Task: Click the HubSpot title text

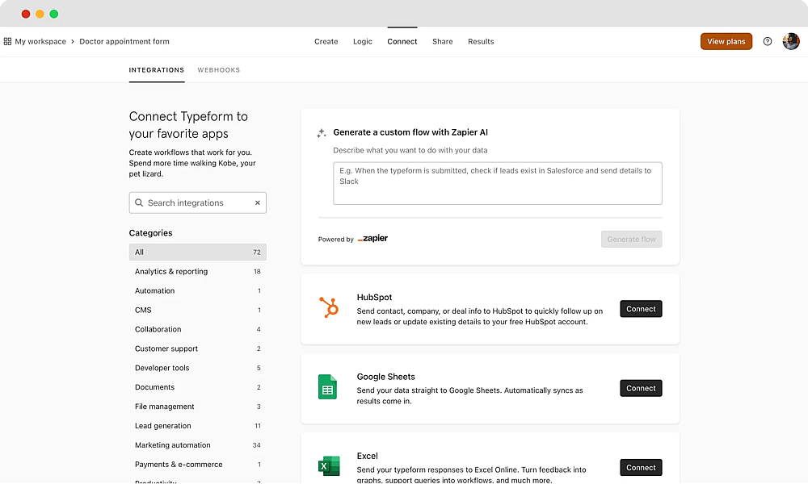Action: coord(374,298)
